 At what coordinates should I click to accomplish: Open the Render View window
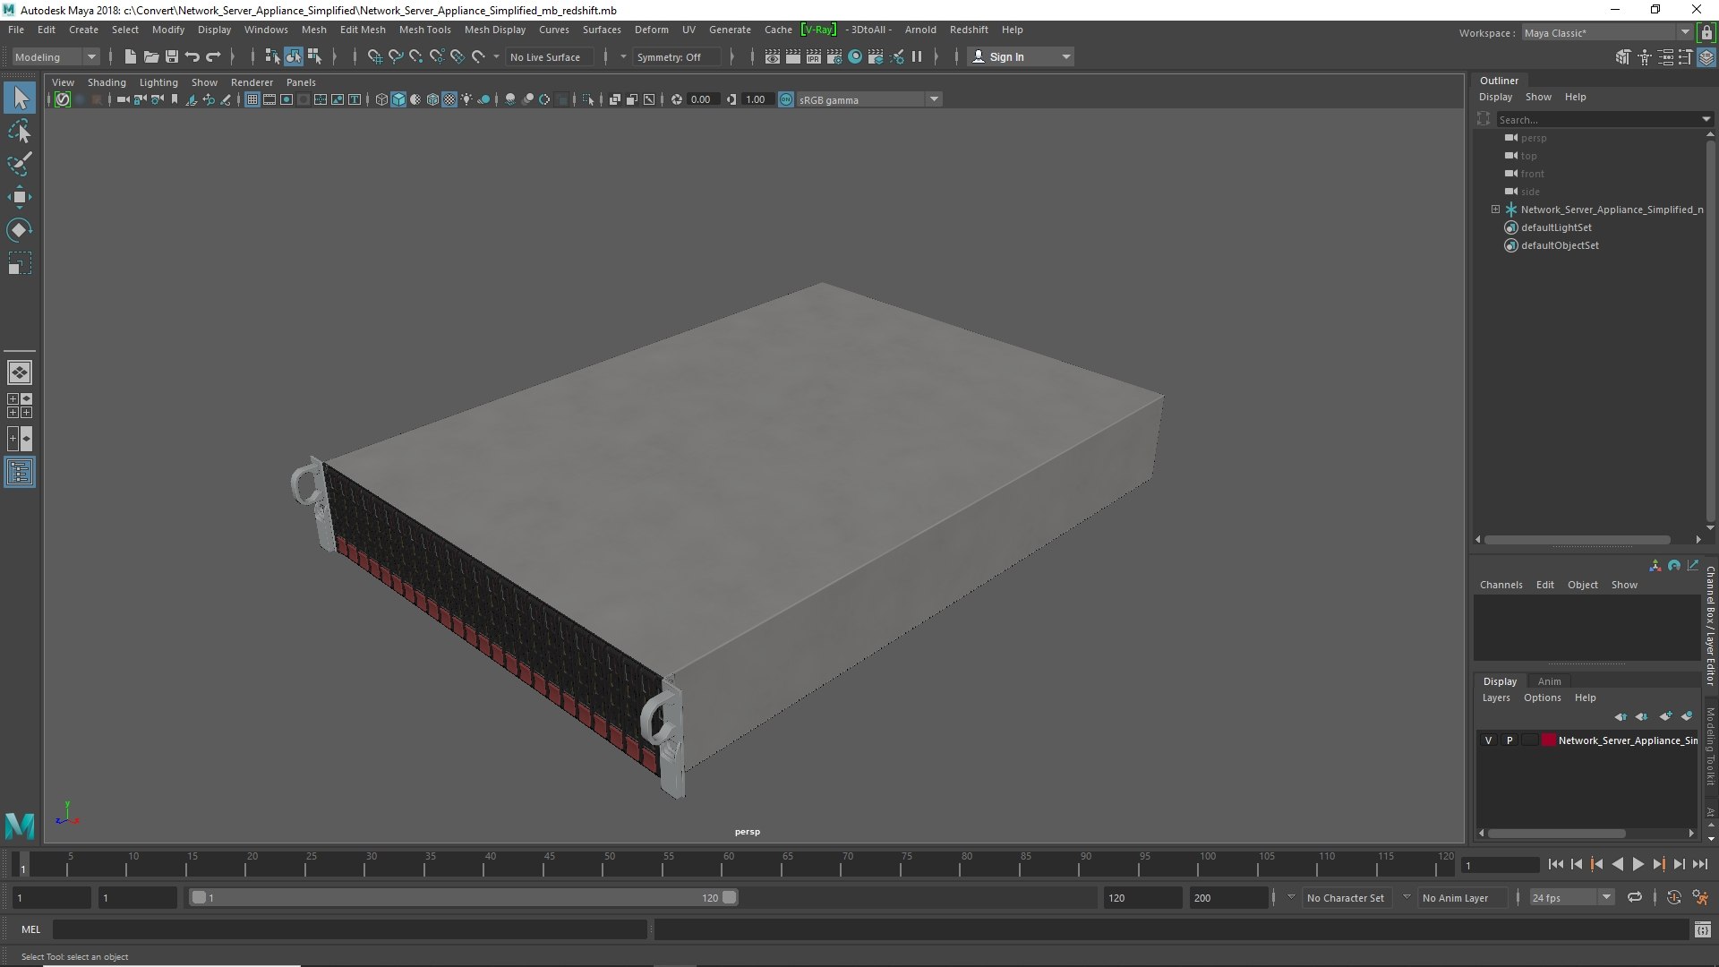[773, 56]
